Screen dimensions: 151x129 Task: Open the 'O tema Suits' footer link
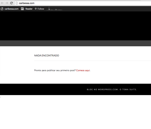tap(128, 90)
